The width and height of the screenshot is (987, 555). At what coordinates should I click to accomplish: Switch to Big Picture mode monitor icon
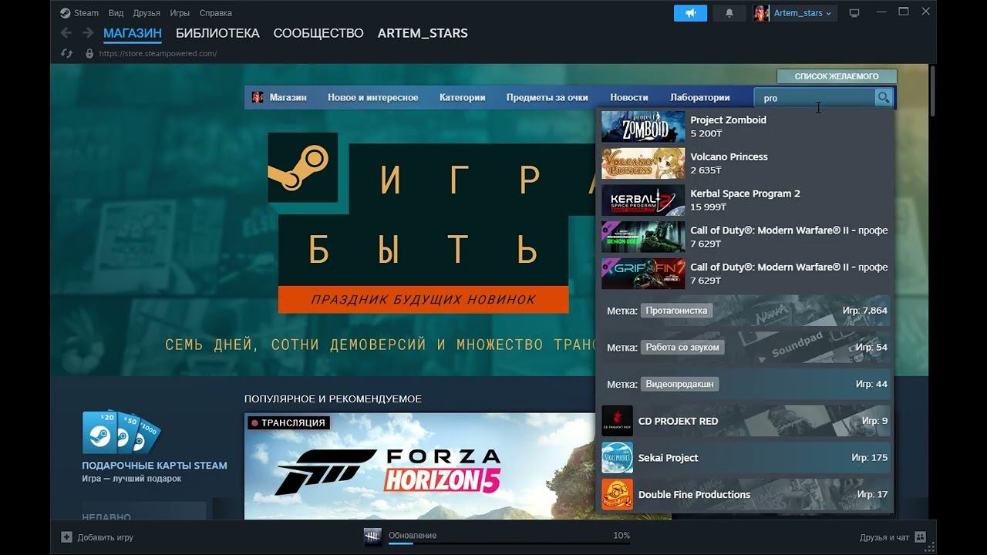pos(854,13)
